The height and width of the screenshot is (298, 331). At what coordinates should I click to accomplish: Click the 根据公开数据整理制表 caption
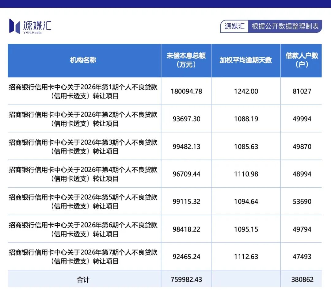click(x=285, y=26)
